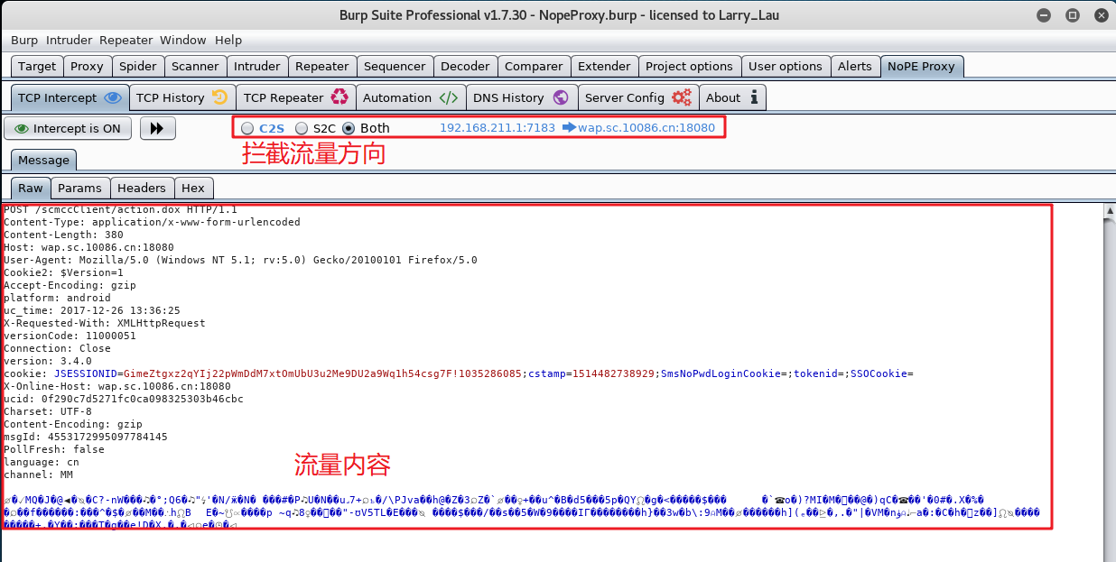Switch to the Hex view tab
Screen dimensions: 1116x562
193,188
